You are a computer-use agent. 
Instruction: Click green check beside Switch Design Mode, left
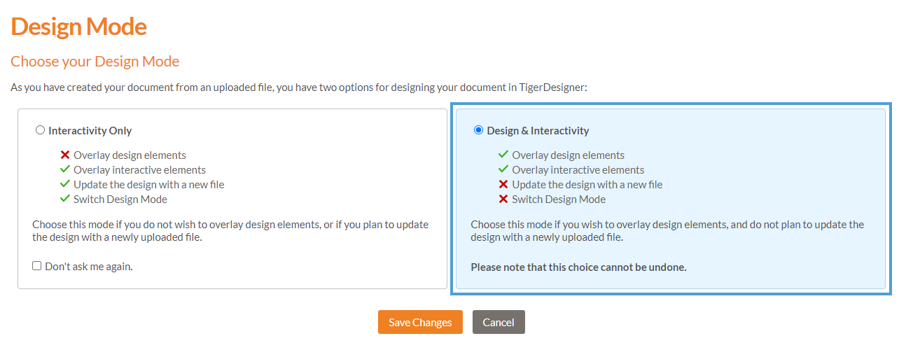[x=65, y=199]
